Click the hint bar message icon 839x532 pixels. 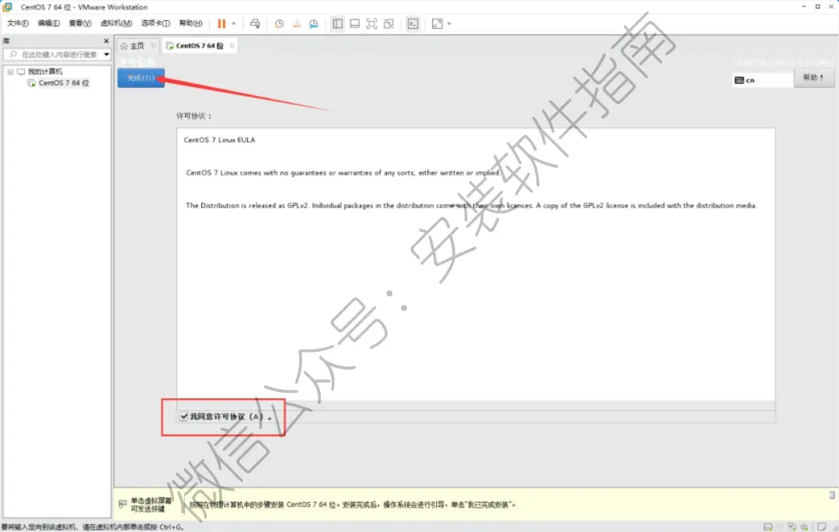[x=123, y=504]
